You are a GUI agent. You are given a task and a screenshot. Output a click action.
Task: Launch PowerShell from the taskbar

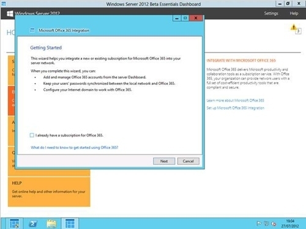coord(33,224)
